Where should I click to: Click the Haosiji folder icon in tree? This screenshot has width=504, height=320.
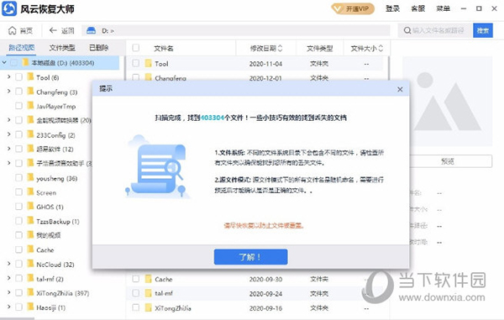30,307
